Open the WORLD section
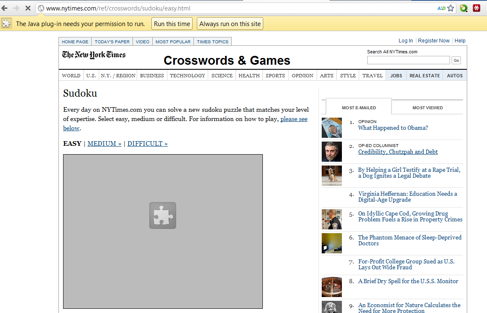 tap(71, 76)
